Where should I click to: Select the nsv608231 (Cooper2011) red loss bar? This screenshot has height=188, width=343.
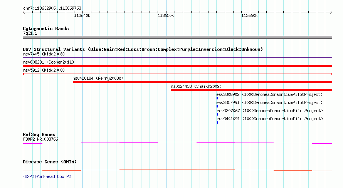pos(177,66)
